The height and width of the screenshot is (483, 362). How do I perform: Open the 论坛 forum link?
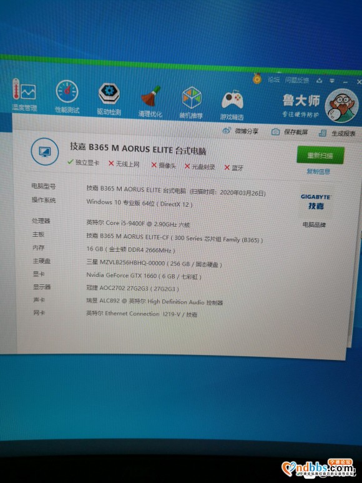(x=273, y=79)
